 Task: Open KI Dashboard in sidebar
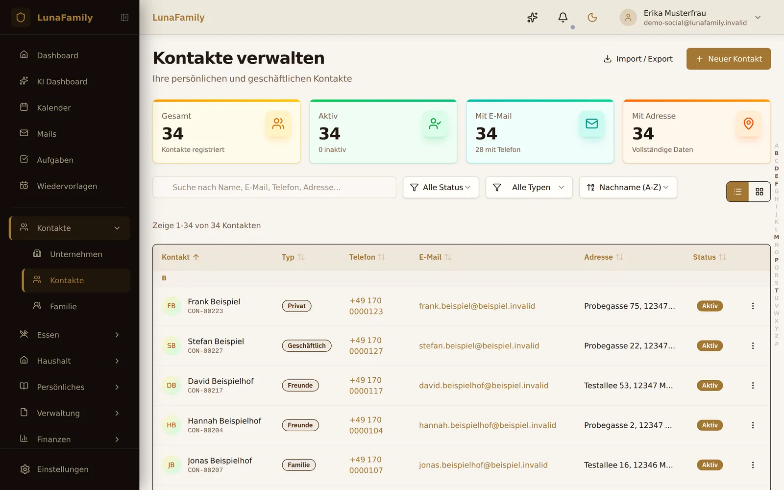point(70,82)
